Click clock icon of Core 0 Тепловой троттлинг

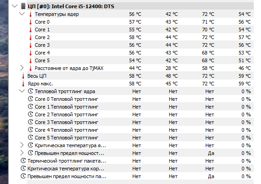point(31,99)
